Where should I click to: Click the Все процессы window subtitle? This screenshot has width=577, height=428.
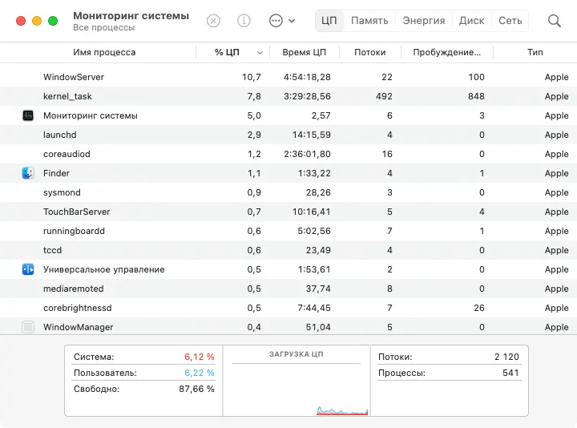pyautogui.click(x=103, y=27)
